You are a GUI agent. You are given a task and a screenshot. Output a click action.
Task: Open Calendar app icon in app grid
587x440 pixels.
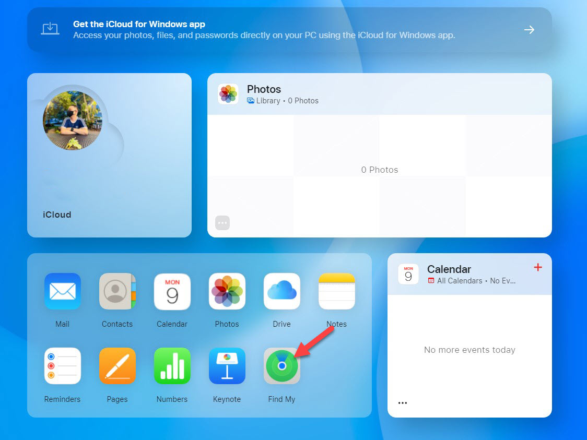click(x=172, y=291)
